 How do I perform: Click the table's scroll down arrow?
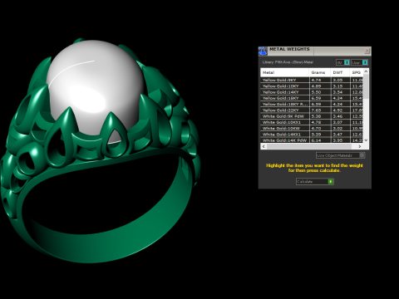coord(366,140)
